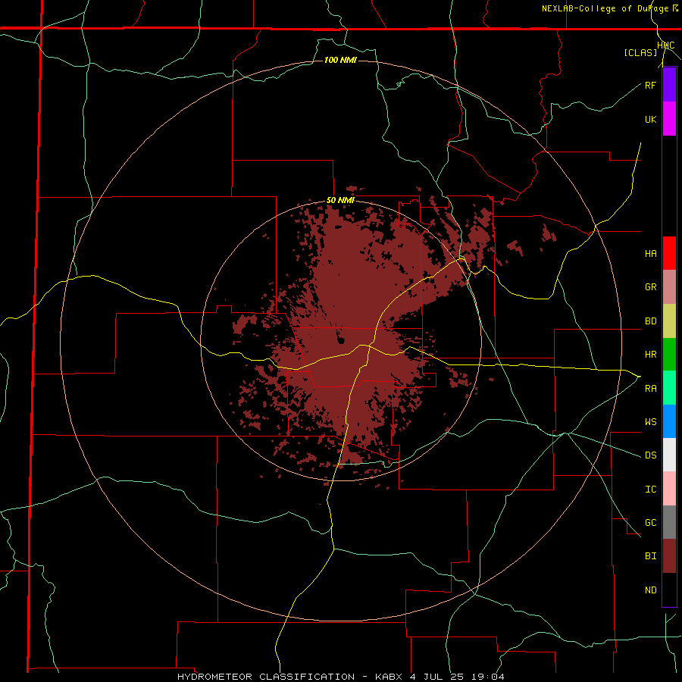Click the 'GC' legend label
Screen dimensions: 682x682
pyautogui.click(x=651, y=523)
